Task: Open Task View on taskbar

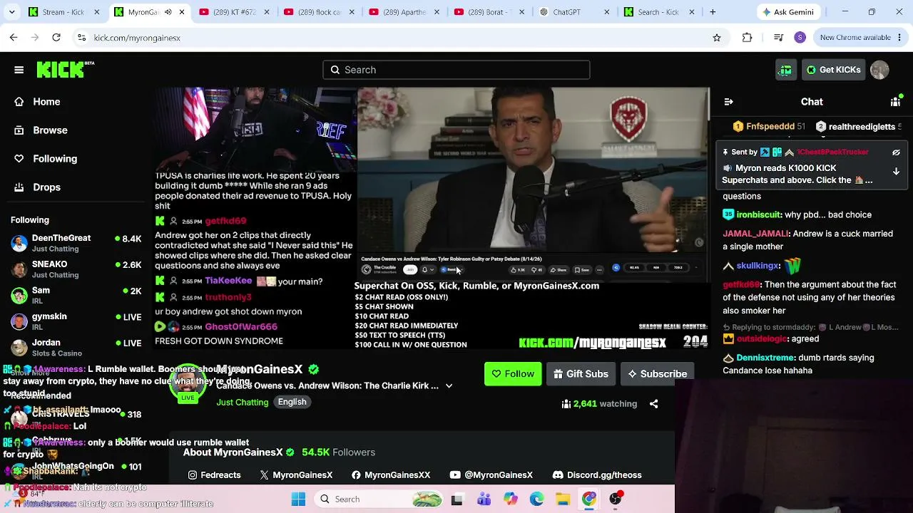Action: 457,499
